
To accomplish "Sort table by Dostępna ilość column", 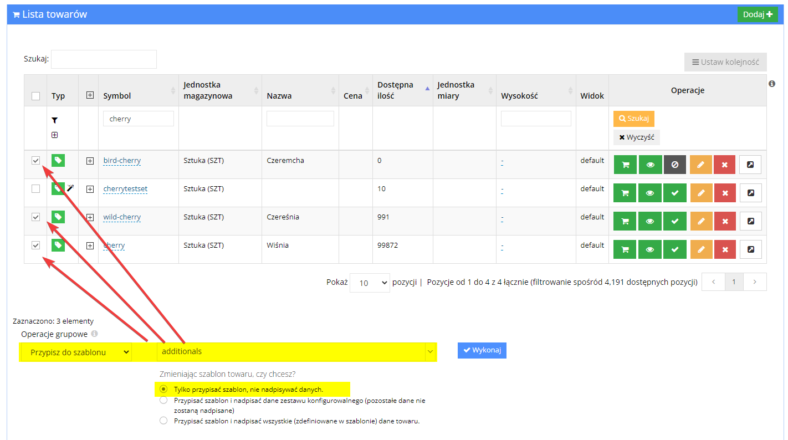I will click(402, 90).
